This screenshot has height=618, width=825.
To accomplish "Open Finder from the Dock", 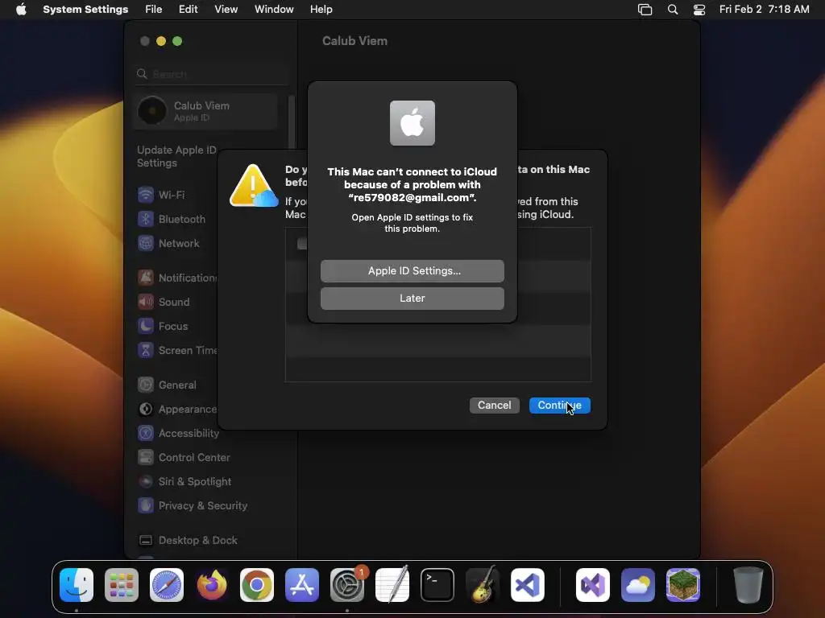I will [x=77, y=585].
